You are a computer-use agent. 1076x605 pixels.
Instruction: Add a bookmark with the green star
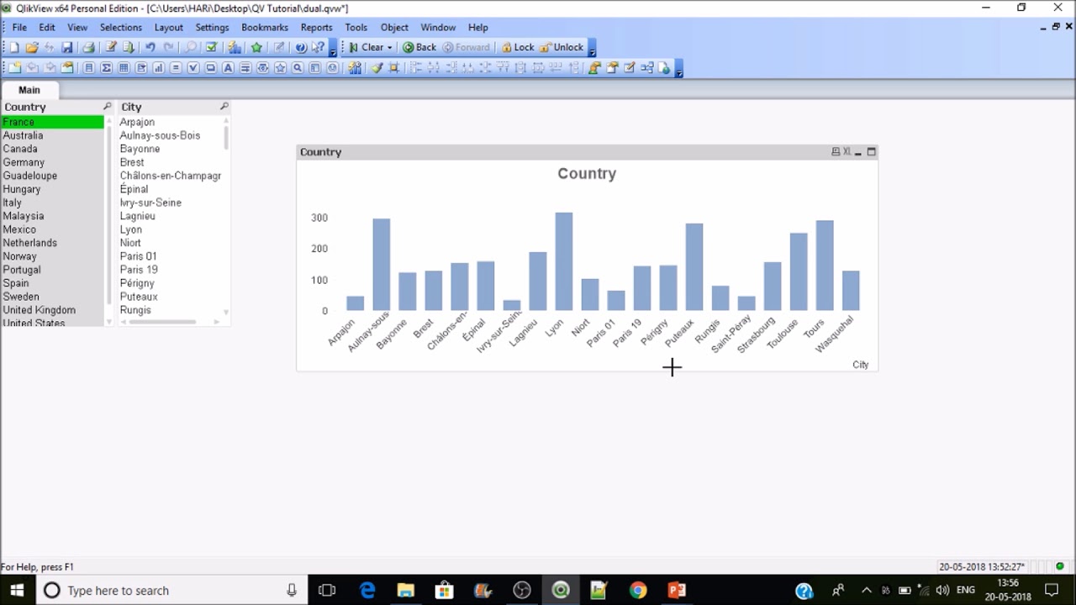tap(256, 47)
